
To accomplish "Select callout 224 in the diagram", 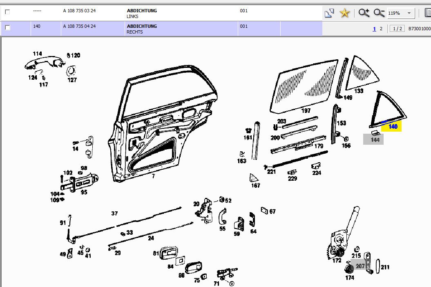I will pos(317,173).
